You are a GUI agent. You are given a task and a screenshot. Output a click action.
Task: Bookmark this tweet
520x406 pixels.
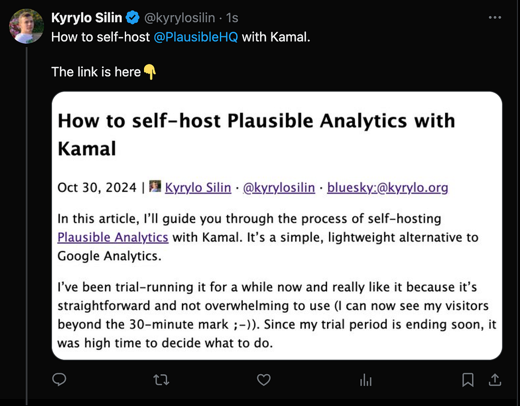pos(467,380)
